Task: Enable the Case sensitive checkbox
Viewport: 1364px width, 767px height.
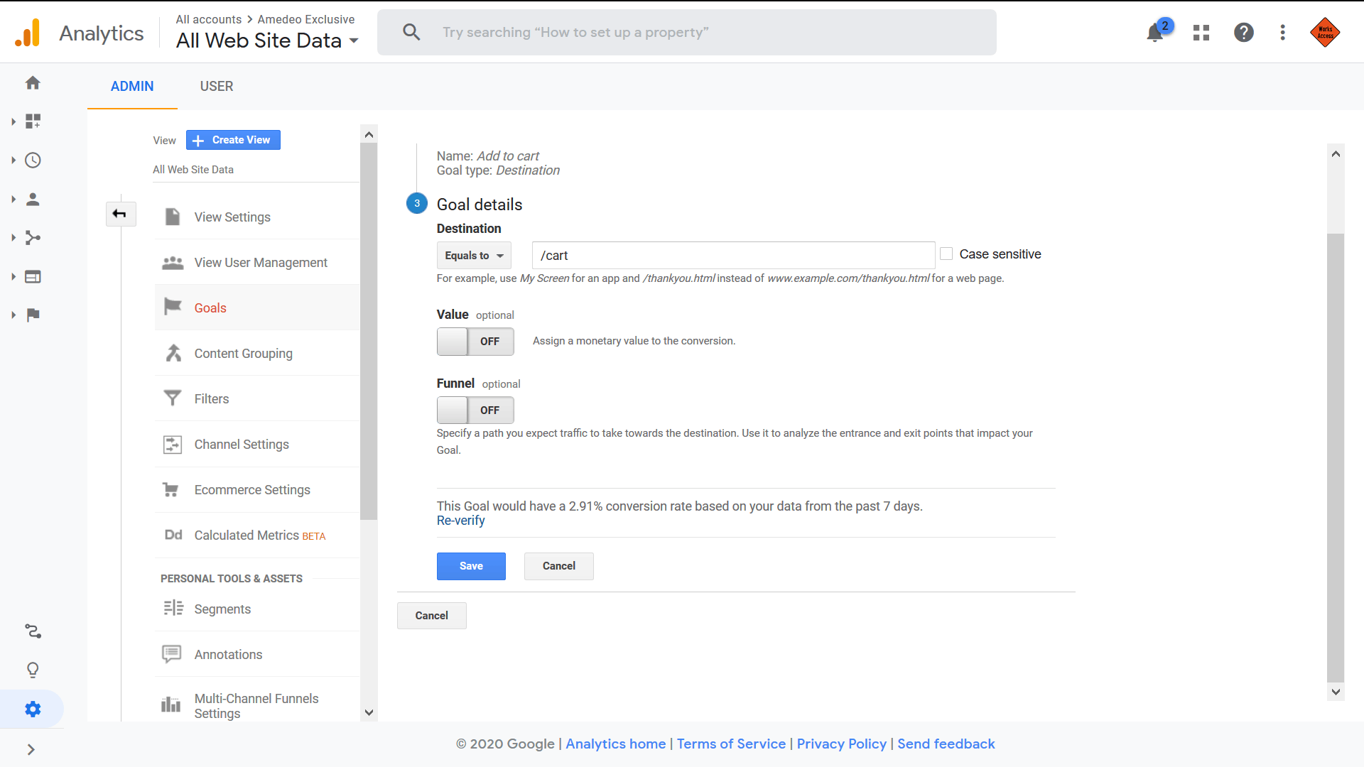Action: tap(946, 254)
